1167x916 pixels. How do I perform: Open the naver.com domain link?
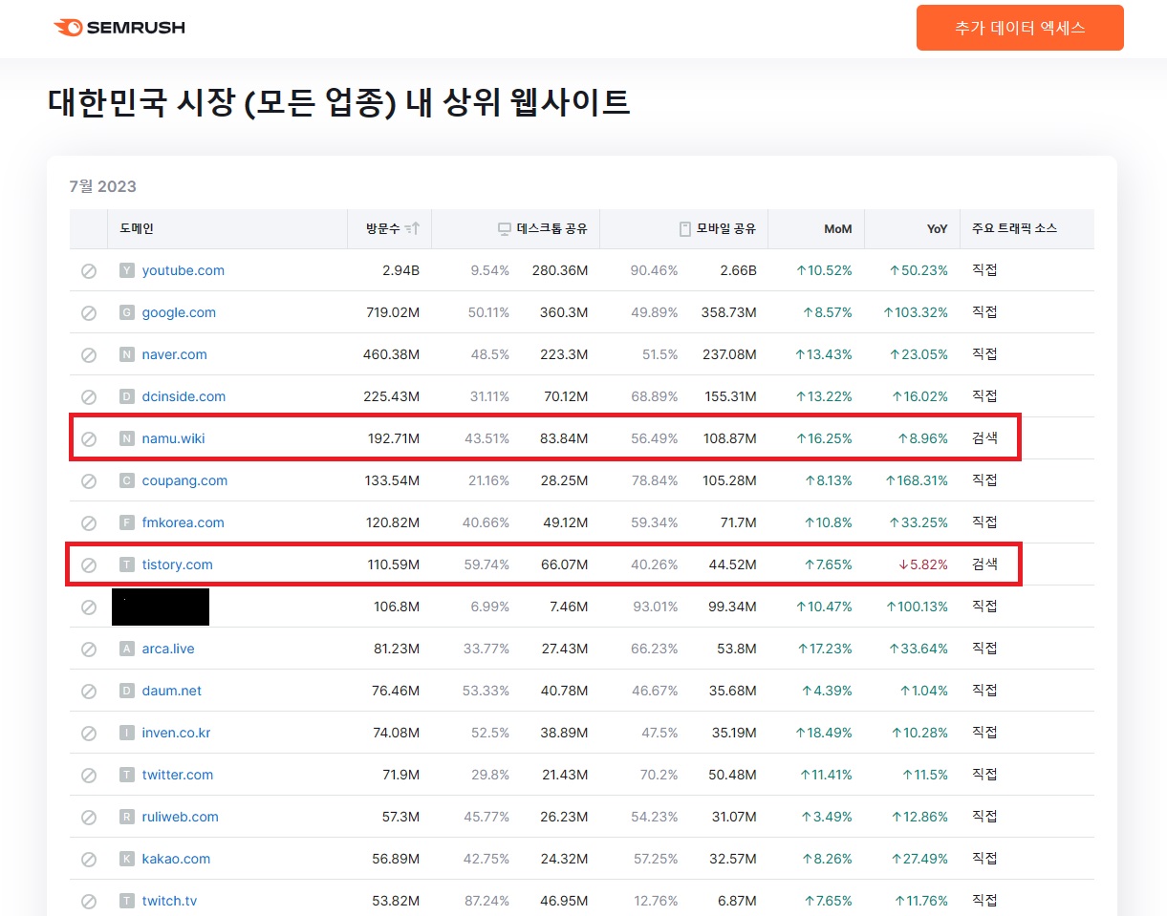pos(175,354)
